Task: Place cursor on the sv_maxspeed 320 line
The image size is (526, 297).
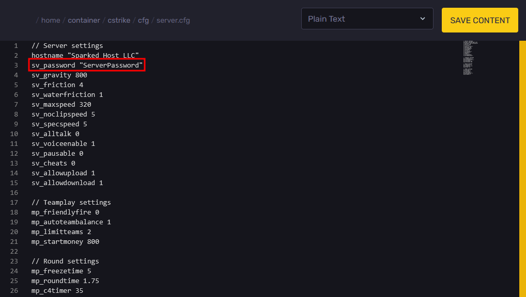Action: coord(61,105)
